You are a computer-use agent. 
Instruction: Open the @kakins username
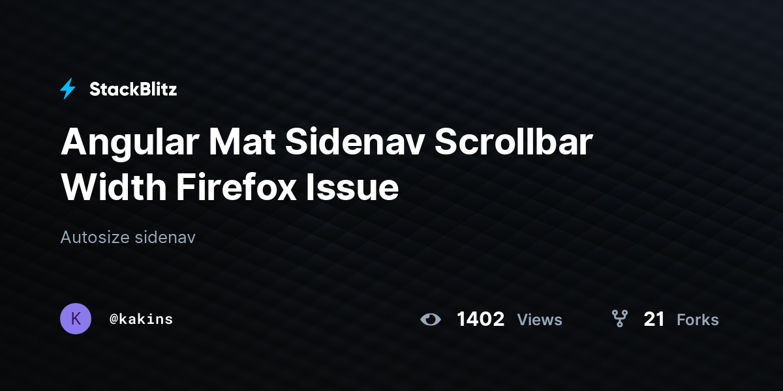pos(141,319)
